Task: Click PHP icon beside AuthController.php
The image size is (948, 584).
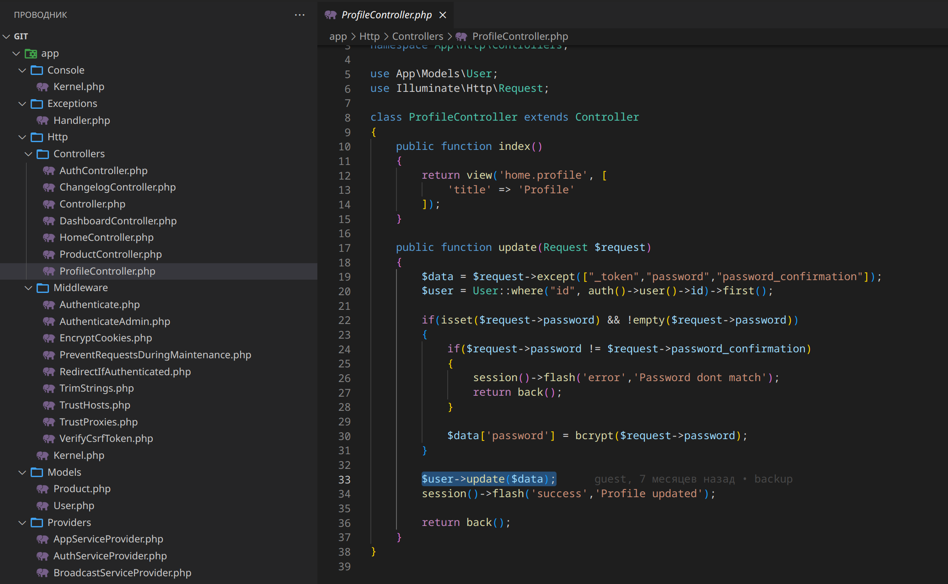Action: tap(48, 171)
